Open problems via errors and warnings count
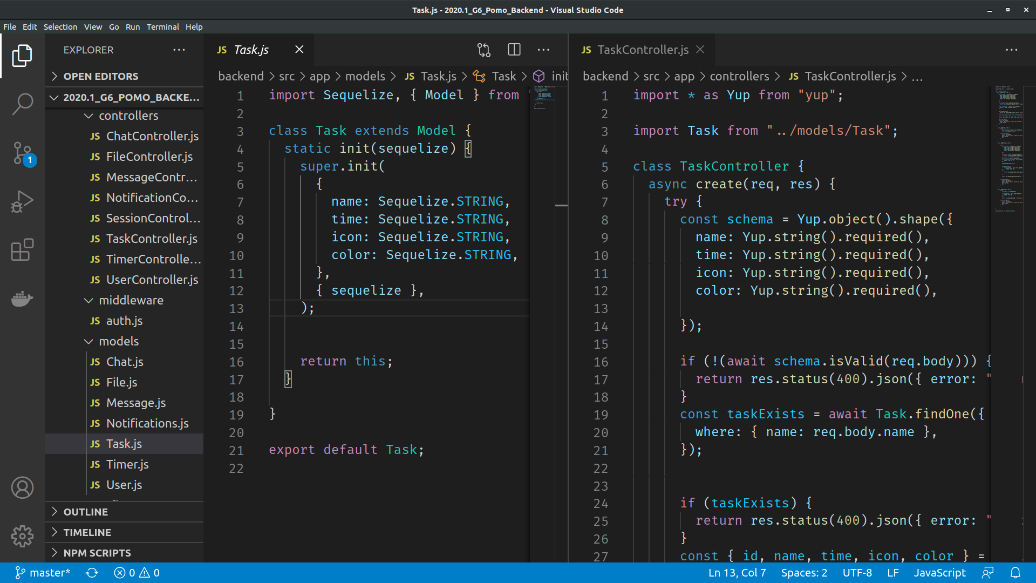This screenshot has height=583, width=1036. tap(137, 573)
